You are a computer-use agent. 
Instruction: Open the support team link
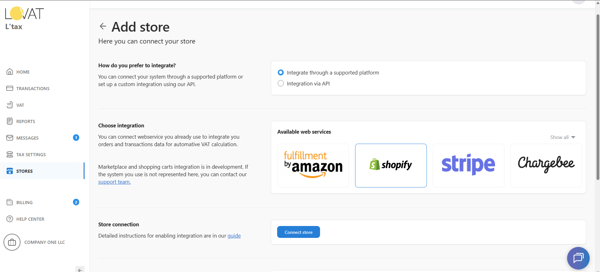(114, 182)
